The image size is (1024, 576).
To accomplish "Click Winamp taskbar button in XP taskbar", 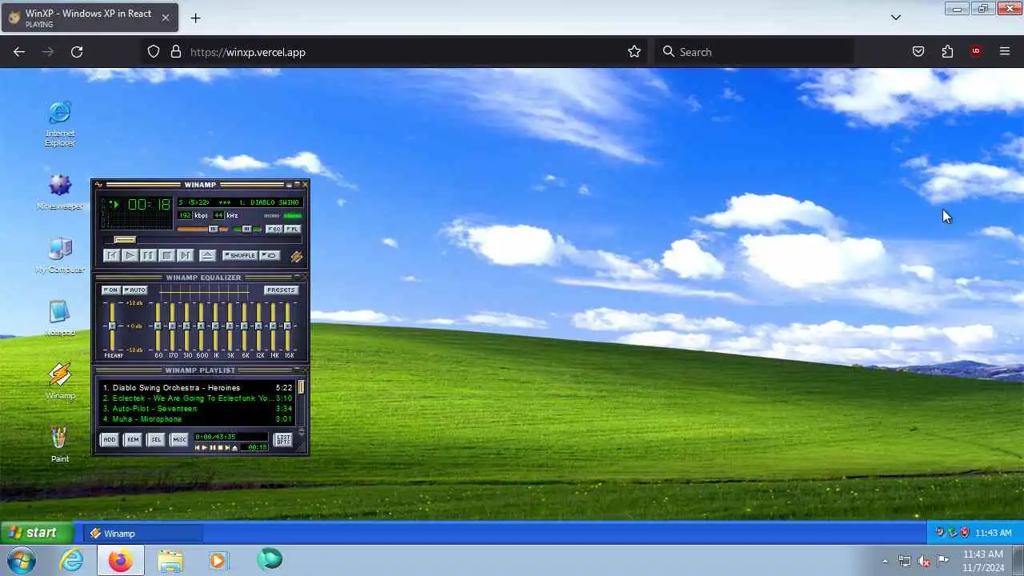I will pyautogui.click(x=144, y=534).
